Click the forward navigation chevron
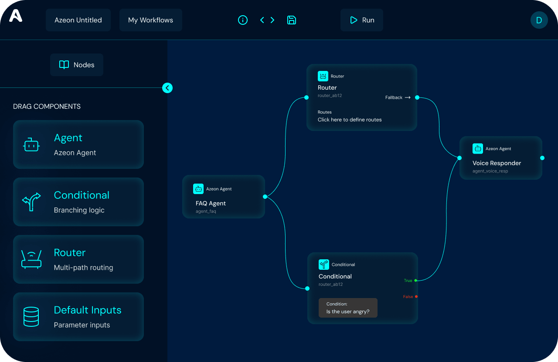Image resolution: width=558 pixels, height=362 pixels. [272, 20]
